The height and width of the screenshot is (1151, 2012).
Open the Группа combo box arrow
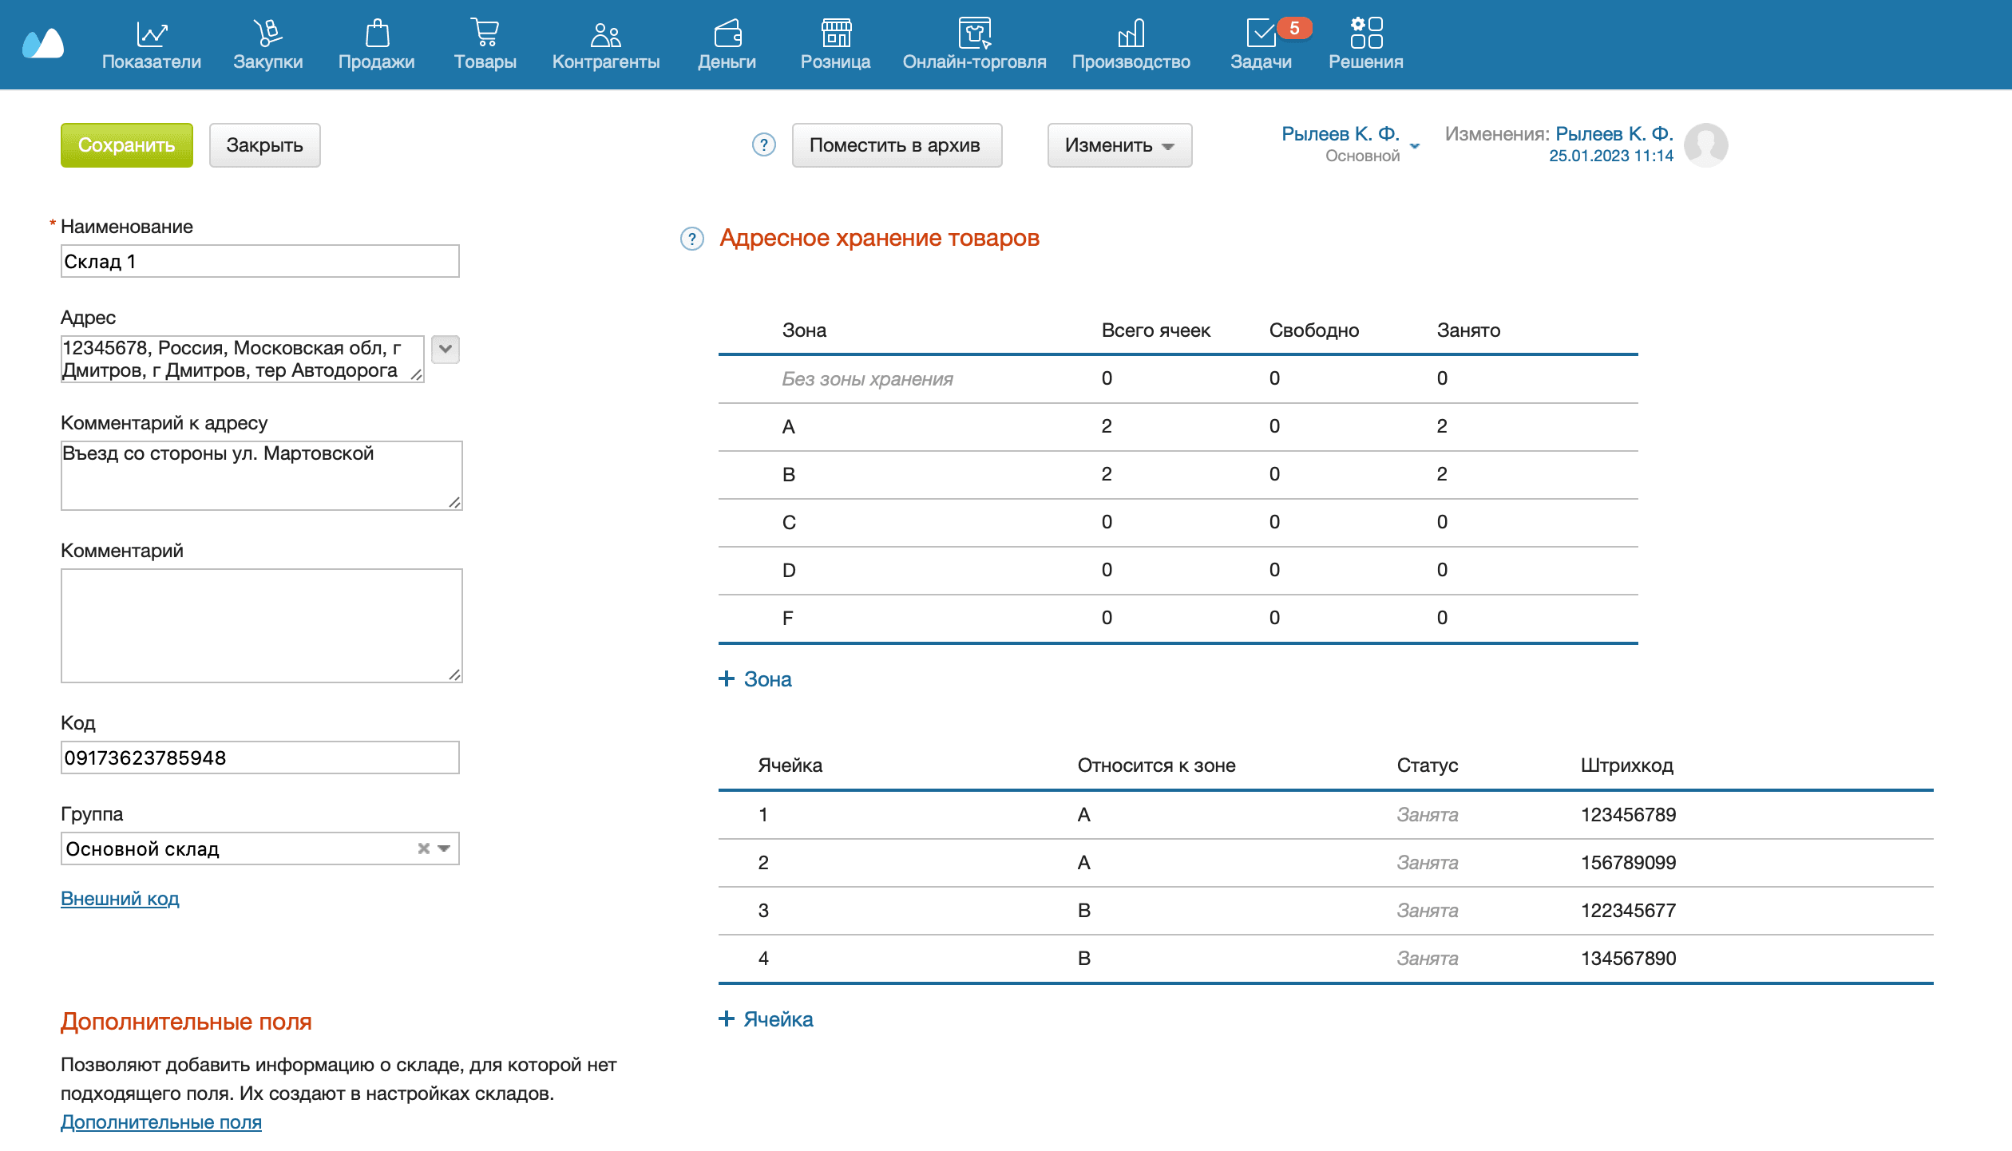(x=444, y=848)
